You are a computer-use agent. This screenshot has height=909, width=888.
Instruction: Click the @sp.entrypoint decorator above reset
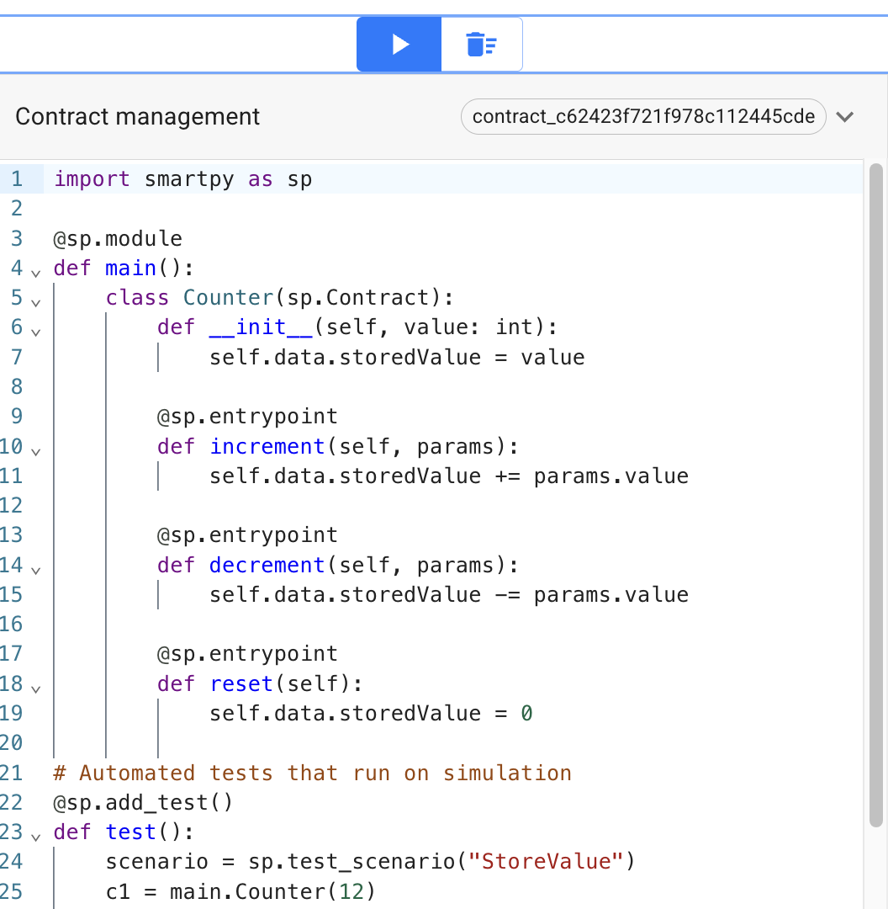pos(247,654)
